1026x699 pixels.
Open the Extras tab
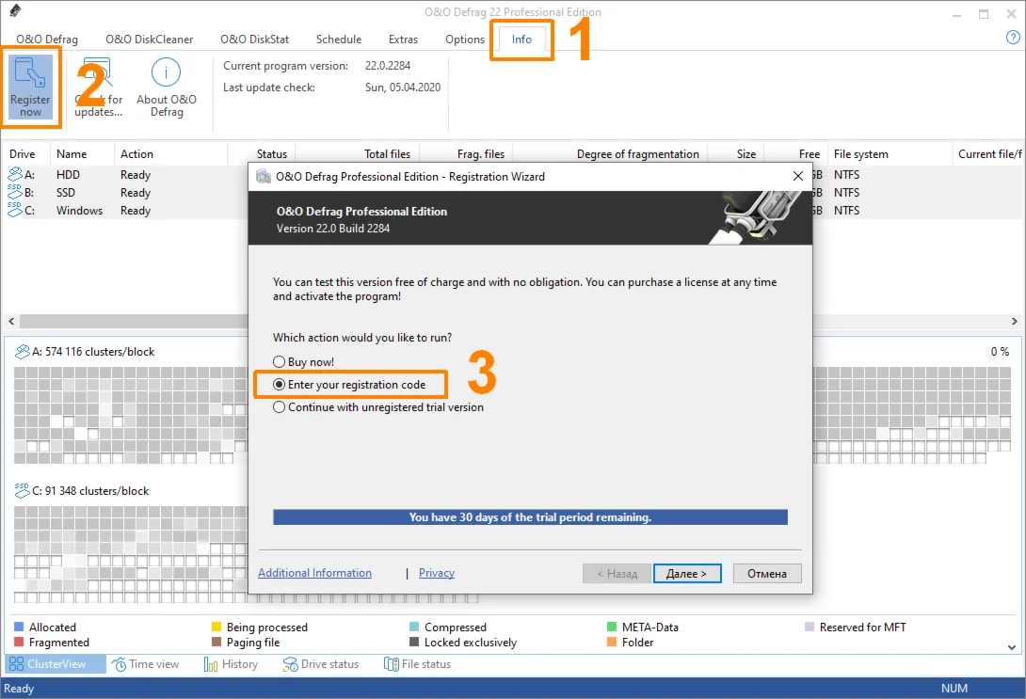tap(403, 40)
